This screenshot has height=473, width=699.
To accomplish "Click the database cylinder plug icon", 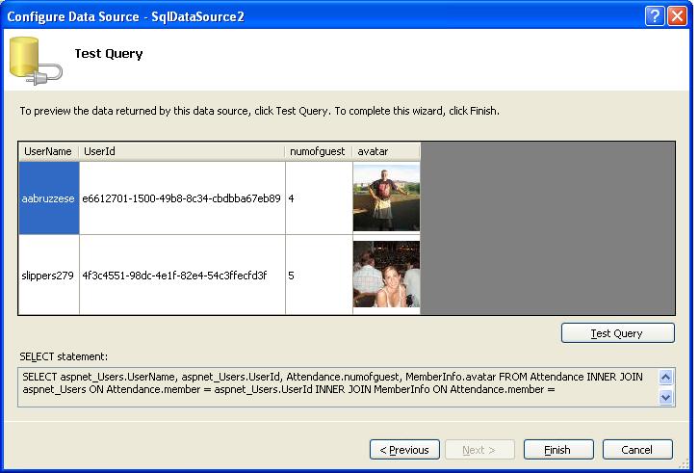I will pos(36,61).
